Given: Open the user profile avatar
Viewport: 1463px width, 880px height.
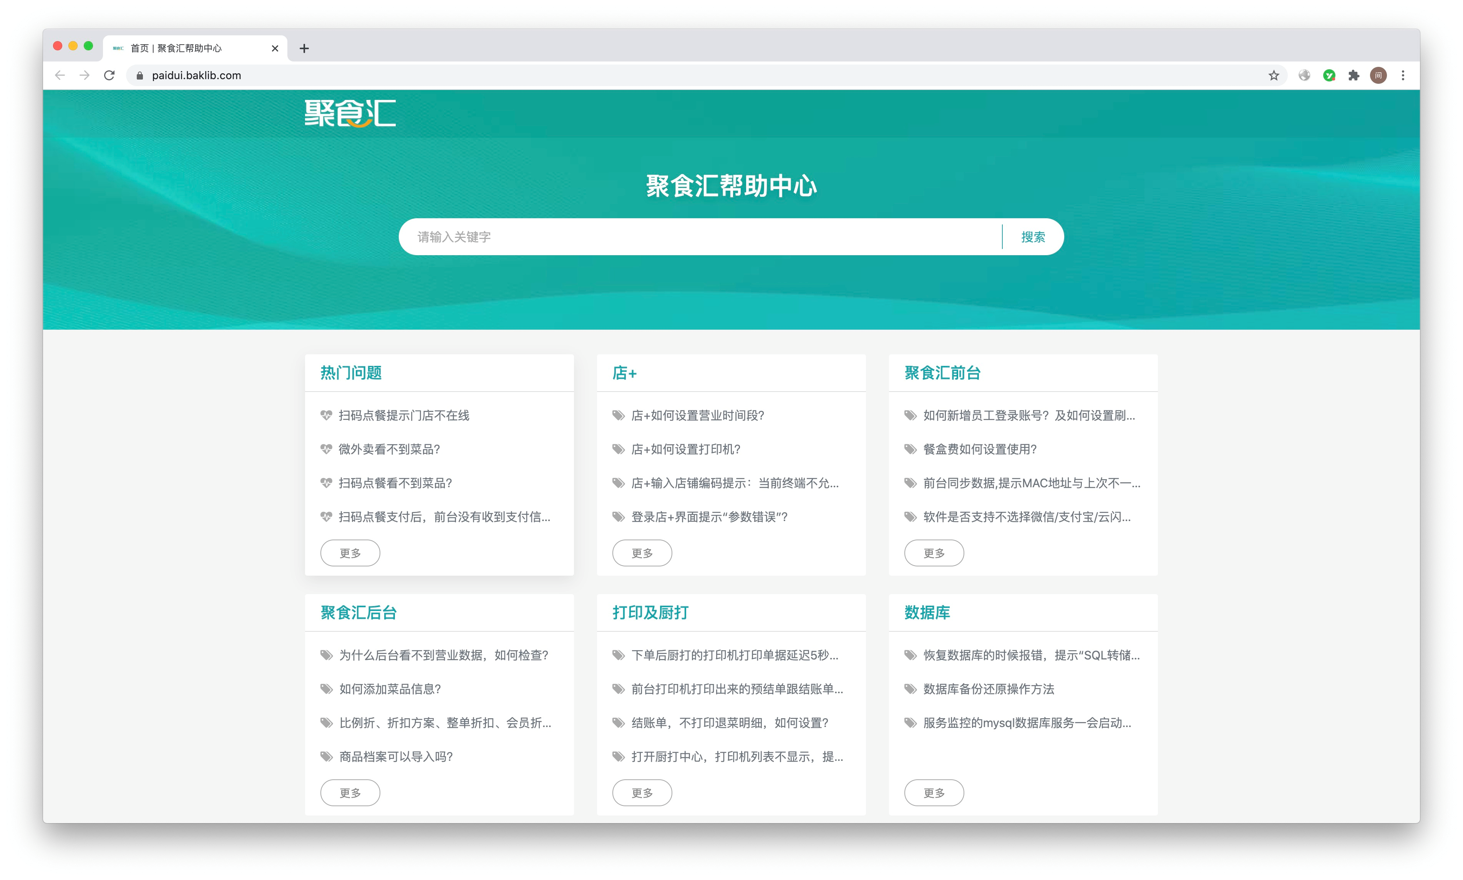Looking at the screenshot, I should [1378, 75].
